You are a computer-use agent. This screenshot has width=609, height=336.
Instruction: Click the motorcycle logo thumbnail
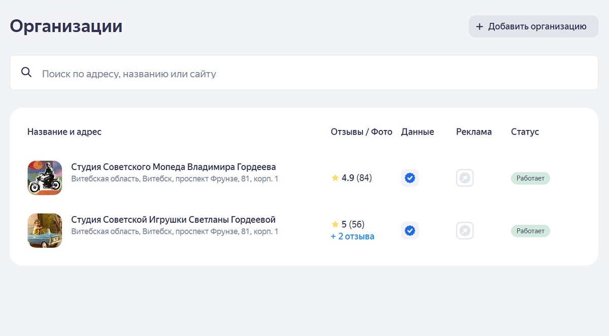click(45, 178)
